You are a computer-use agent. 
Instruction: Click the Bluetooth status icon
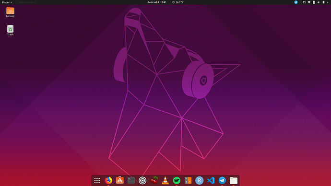point(314,2)
